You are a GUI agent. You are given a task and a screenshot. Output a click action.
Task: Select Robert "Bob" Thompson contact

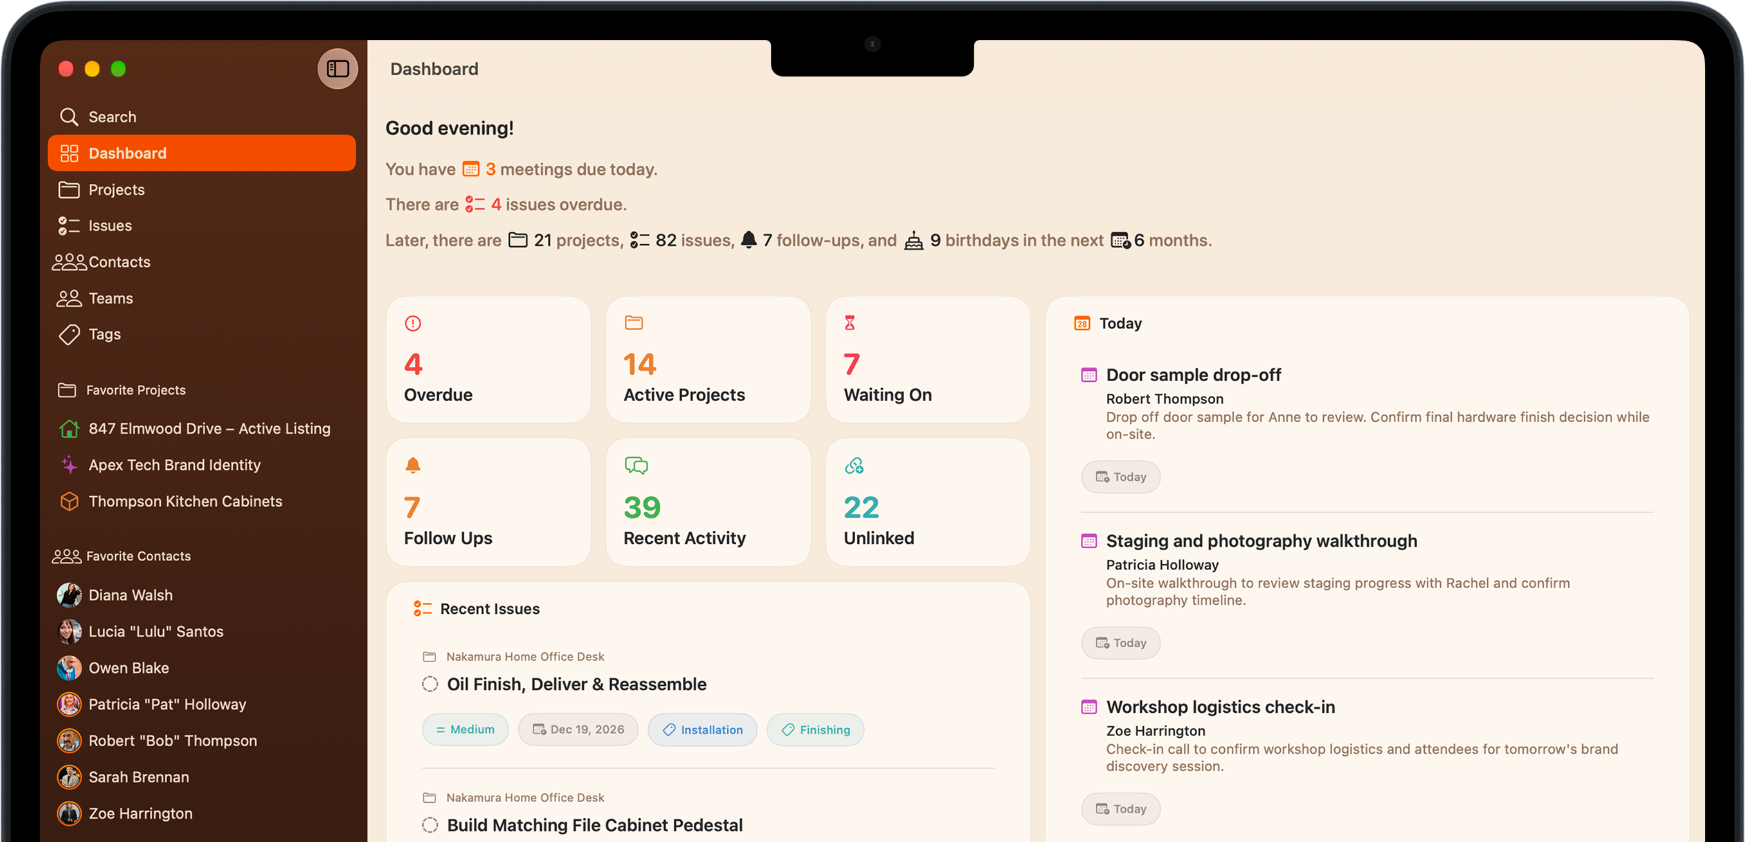coord(201,740)
